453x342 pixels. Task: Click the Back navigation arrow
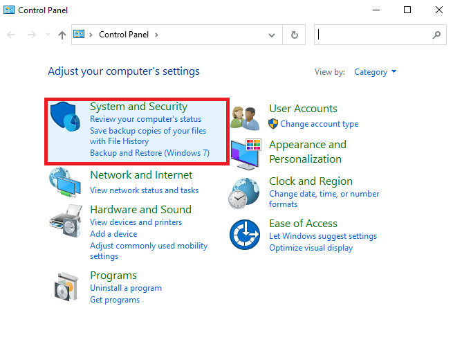[11, 35]
